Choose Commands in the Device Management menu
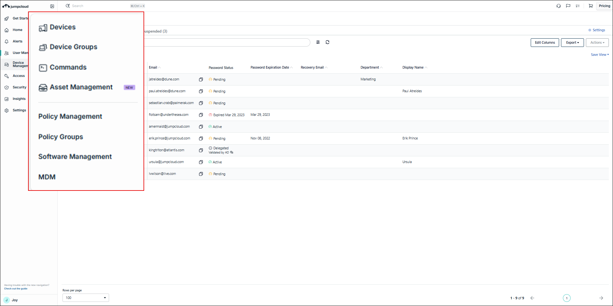613x306 pixels. [x=68, y=67]
